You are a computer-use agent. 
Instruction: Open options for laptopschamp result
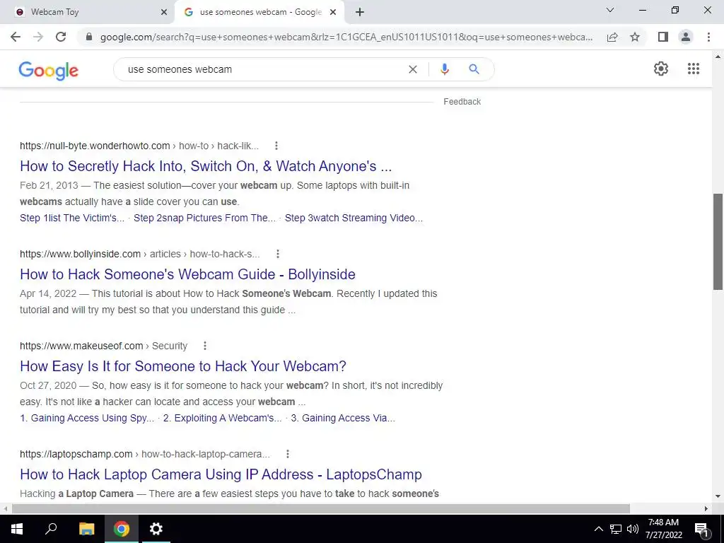pos(288,454)
